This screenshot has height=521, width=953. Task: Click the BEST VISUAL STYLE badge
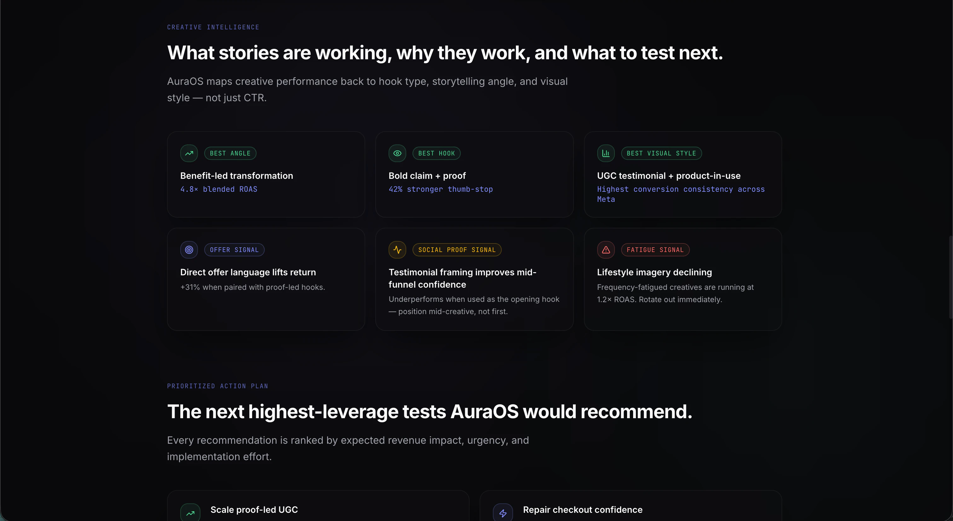pyautogui.click(x=661, y=153)
